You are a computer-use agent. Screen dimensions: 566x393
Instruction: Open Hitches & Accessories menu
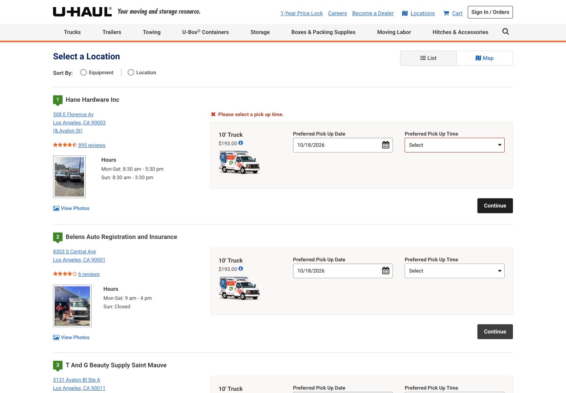click(x=460, y=32)
